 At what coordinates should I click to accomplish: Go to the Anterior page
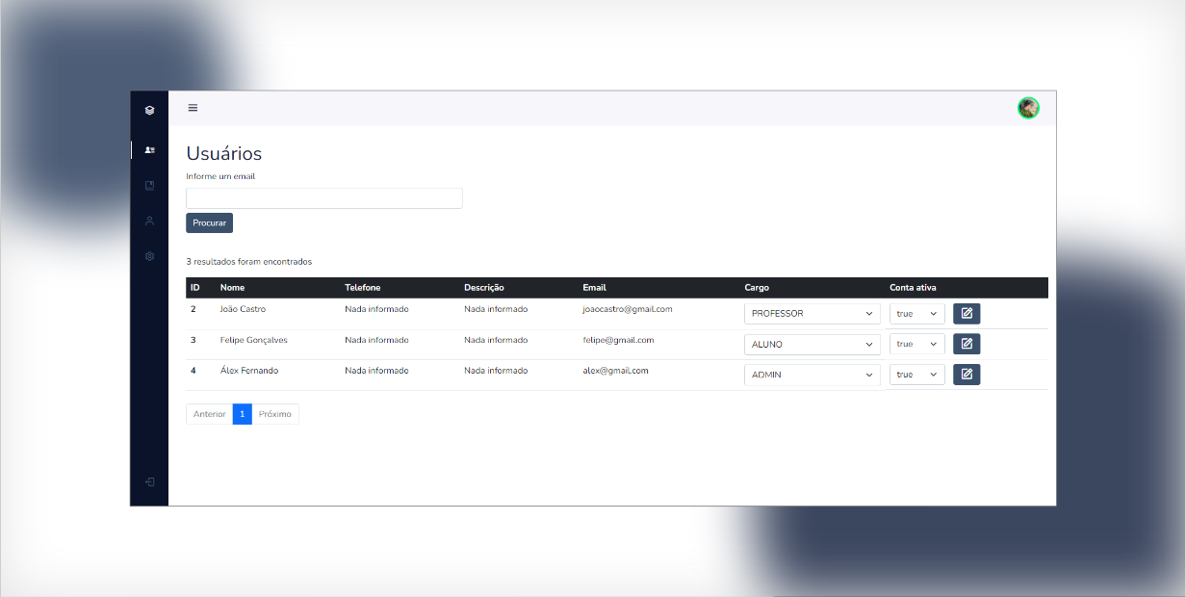pos(209,414)
